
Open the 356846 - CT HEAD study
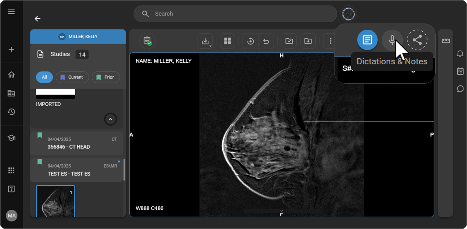tap(77, 143)
